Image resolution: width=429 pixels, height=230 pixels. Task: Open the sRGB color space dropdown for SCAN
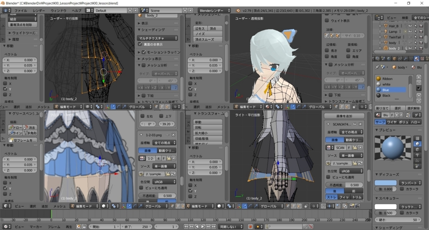(x=351, y=171)
